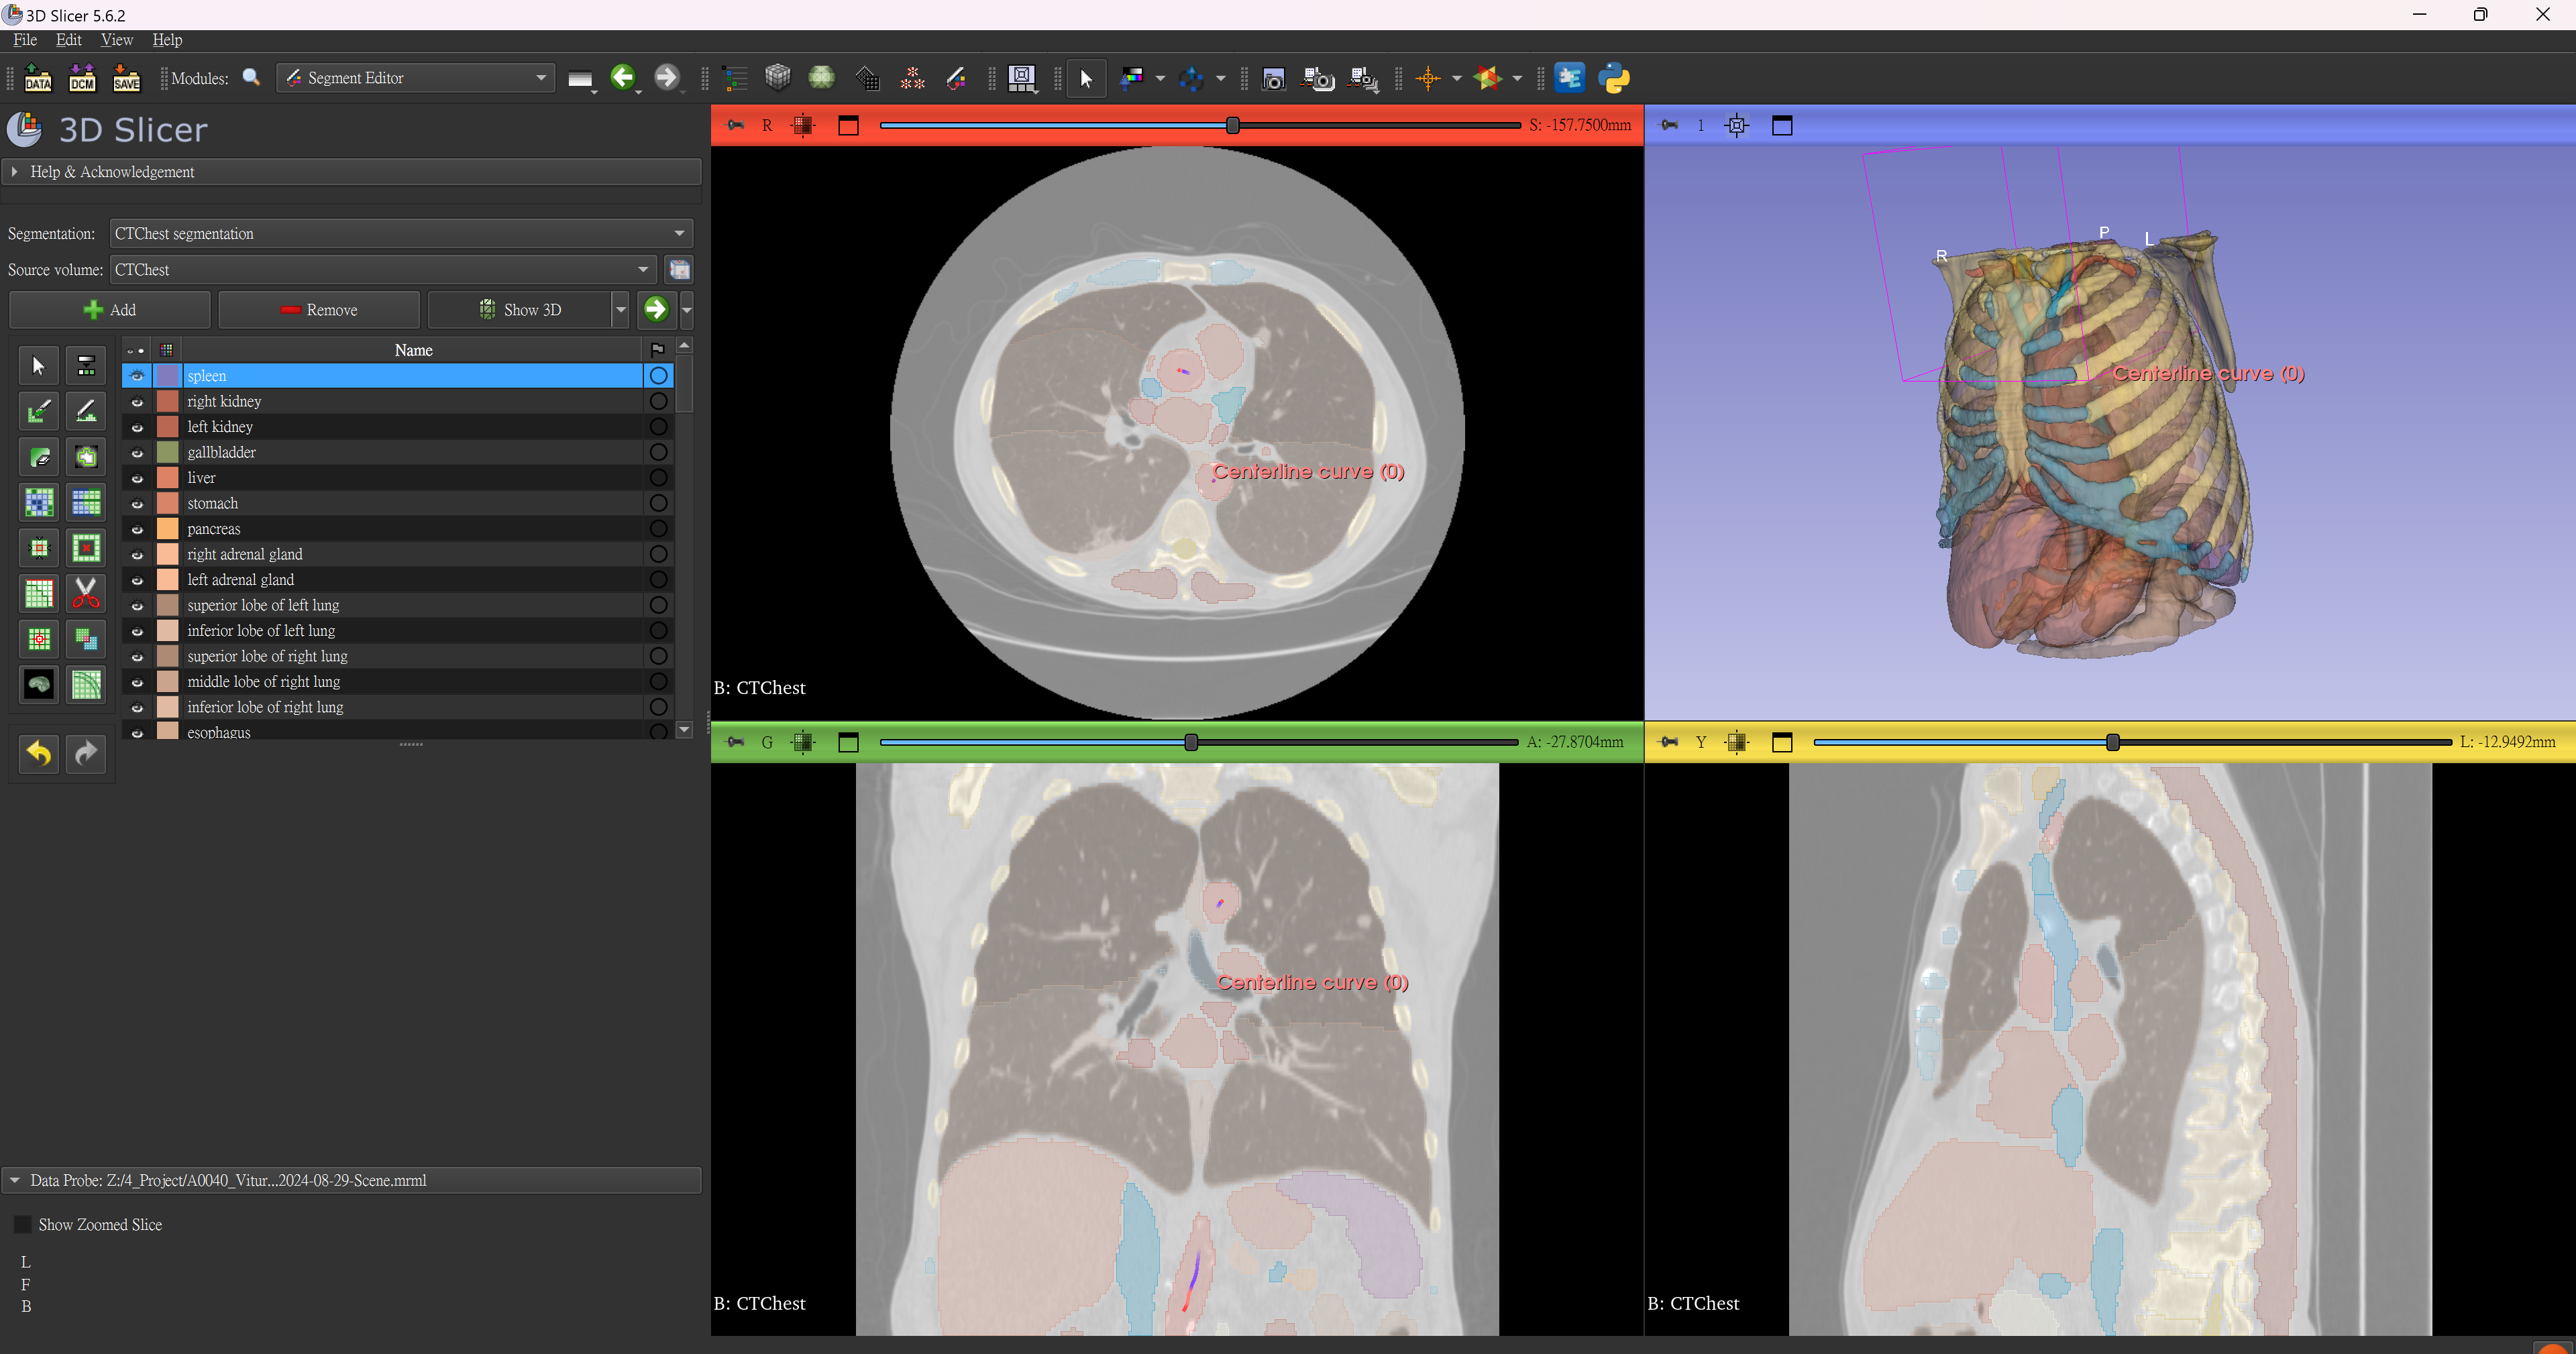The height and width of the screenshot is (1354, 2576).
Task: Select the Fill between slices effect
Action: 86,502
